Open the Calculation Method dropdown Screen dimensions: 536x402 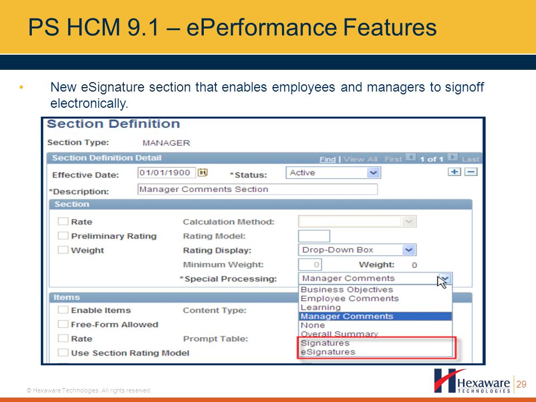coord(357,222)
